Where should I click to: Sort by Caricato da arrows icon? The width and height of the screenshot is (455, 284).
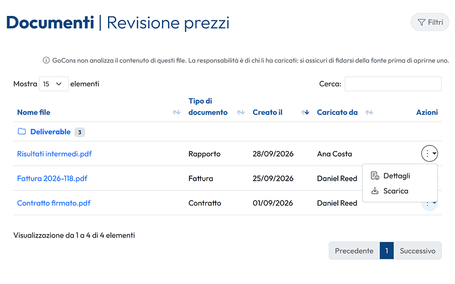[369, 112]
